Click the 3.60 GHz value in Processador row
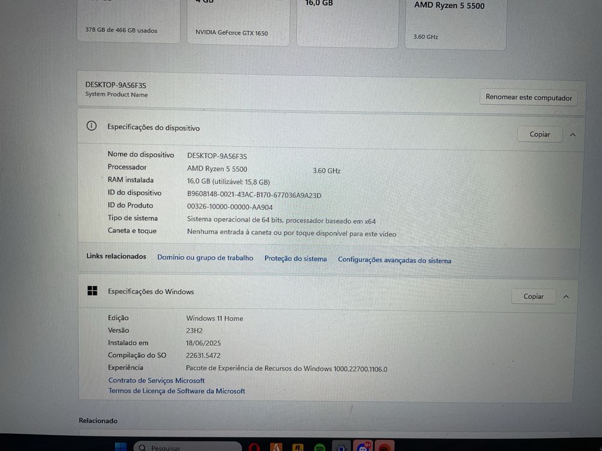This screenshot has height=451, width=602. tap(326, 171)
